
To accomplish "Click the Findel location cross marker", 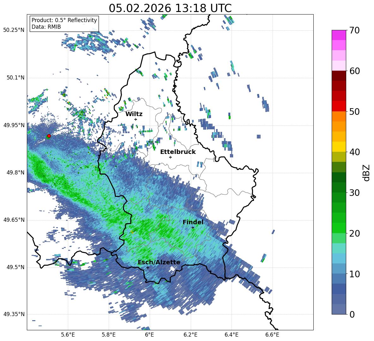I will [x=193, y=228].
